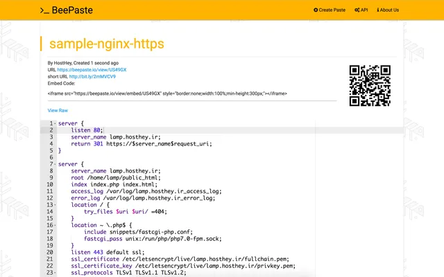This screenshot has height=277, width=444.
Task: Open the About Us page
Action: [388, 10]
